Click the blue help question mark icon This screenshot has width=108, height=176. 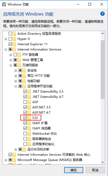pyautogui.click(x=103, y=14)
